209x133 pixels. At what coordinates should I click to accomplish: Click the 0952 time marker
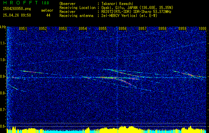(43, 28)
